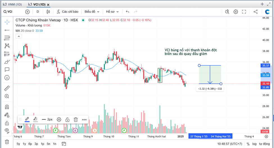Set range to 1y

[x=24, y=144]
